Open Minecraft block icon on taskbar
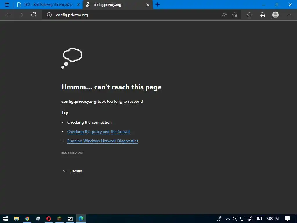The image size is (297, 223). pyautogui.click(x=59, y=219)
